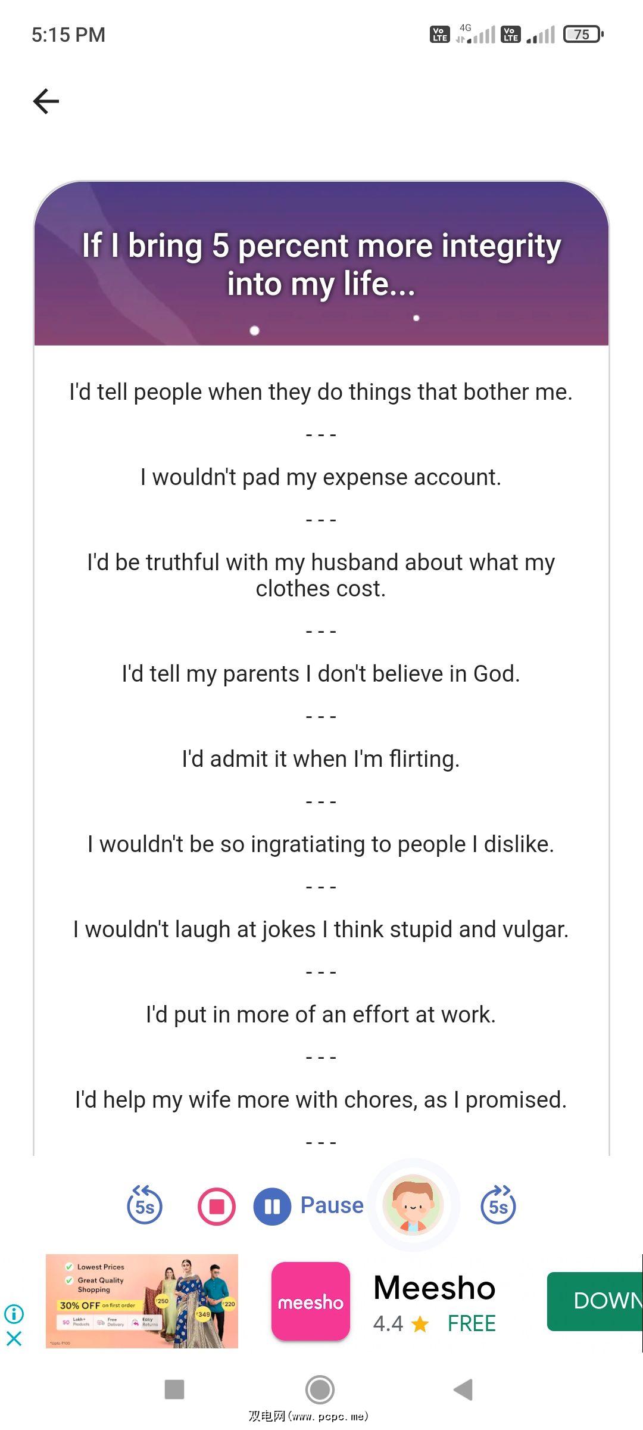Image resolution: width=643 pixels, height=1430 pixels.
Task: Tap the Meesho app logo
Action: click(x=311, y=1301)
